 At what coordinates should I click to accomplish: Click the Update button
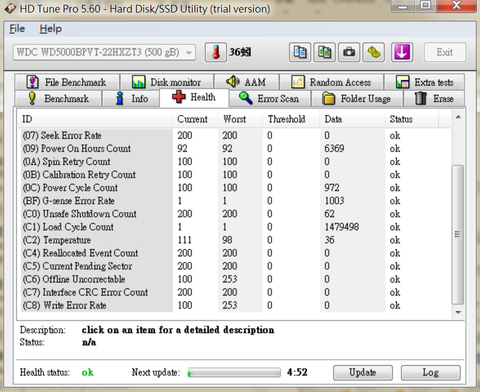pyautogui.click(x=363, y=372)
